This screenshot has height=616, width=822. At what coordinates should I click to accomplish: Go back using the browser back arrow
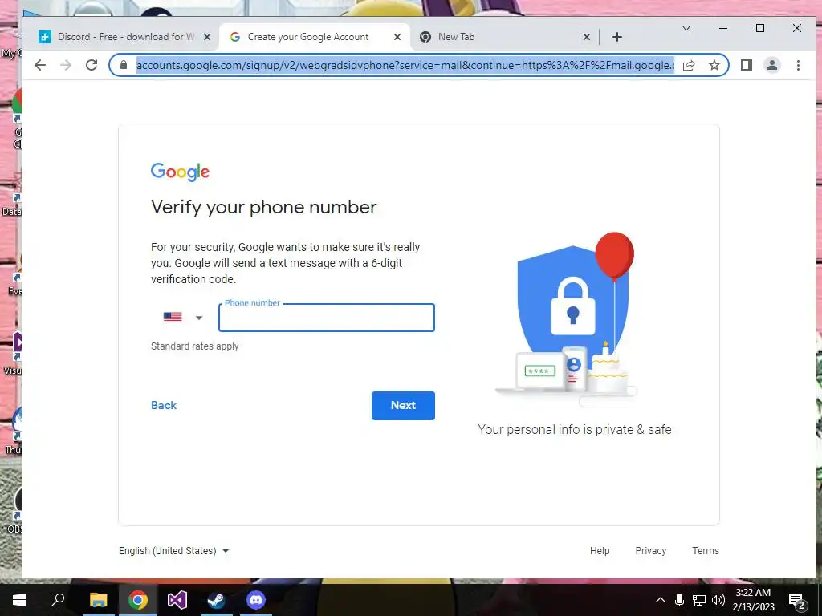(x=40, y=65)
